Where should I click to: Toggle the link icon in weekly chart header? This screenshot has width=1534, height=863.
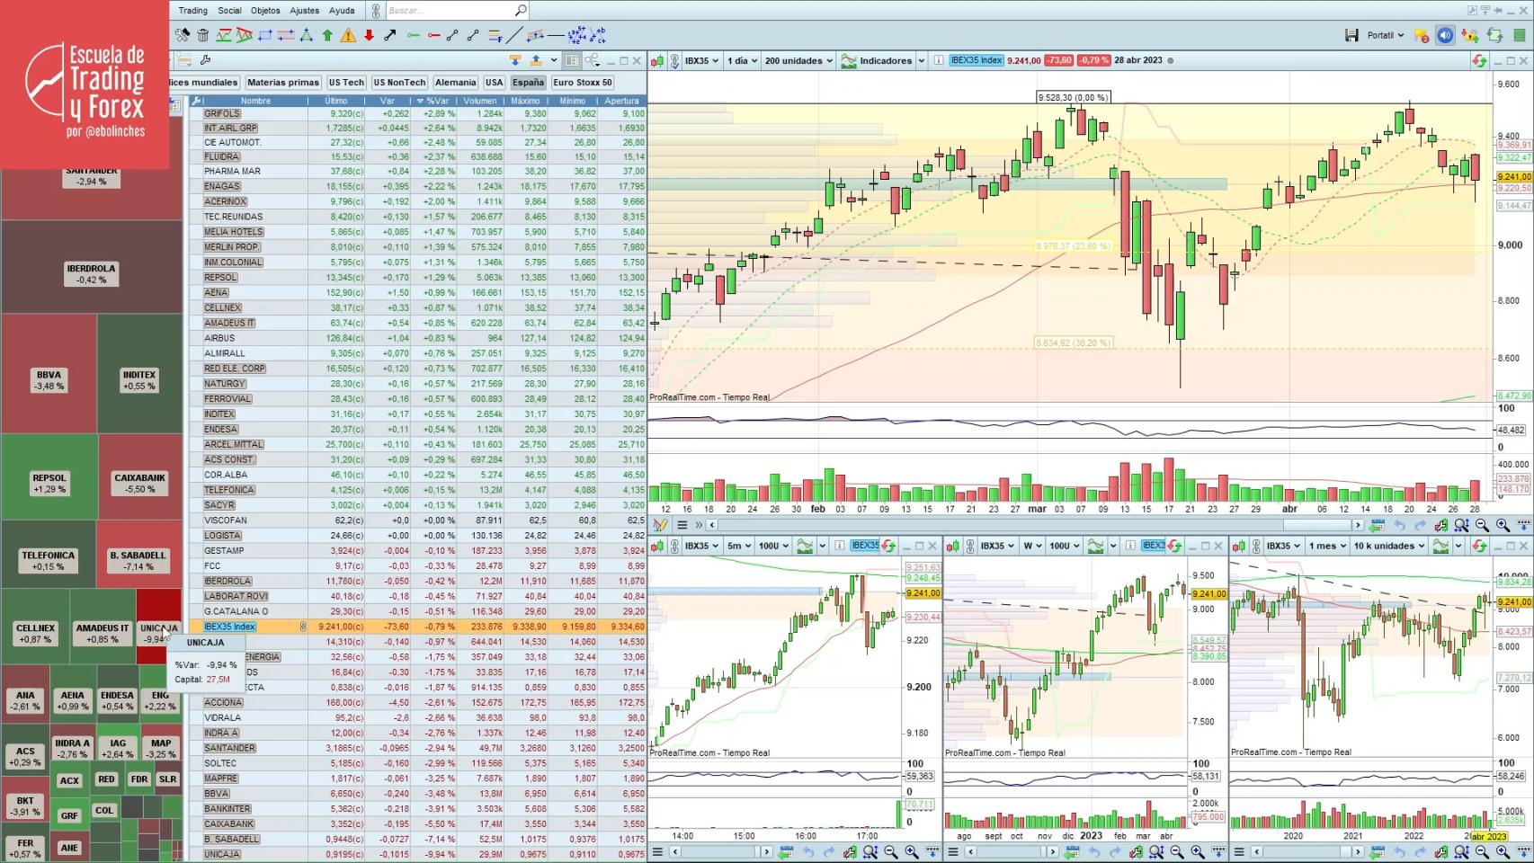pyautogui.click(x=970, y=546)
